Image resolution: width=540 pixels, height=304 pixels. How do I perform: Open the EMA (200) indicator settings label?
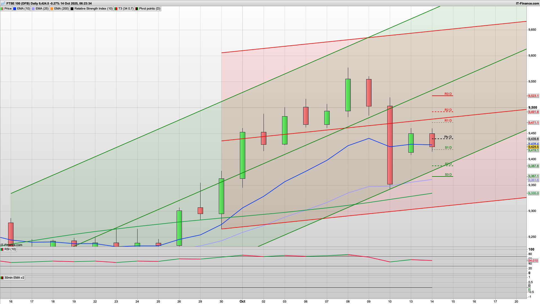click(x=61, y=9)
